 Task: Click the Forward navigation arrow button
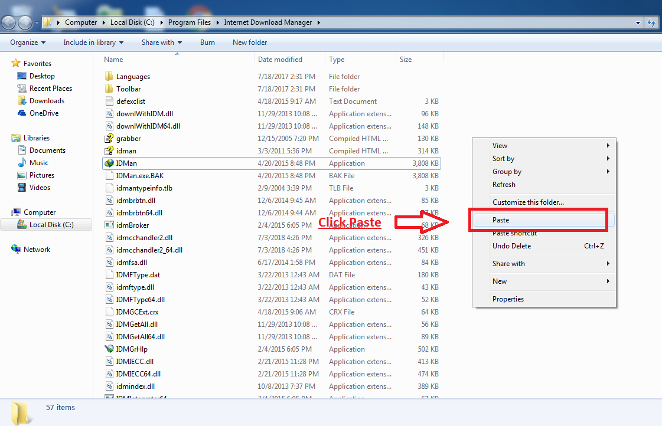coord(25,23)
